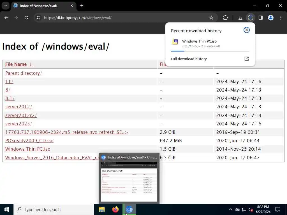The width and height of the screenshot is (287, 215).
Task: Open Firefox from the taskbar
Action: pos(115,209)
